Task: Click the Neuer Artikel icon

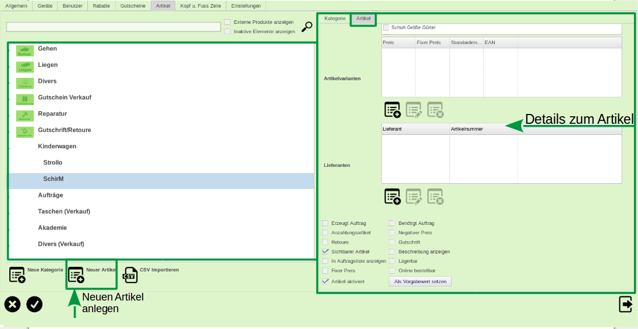Action: click(76, 275)
